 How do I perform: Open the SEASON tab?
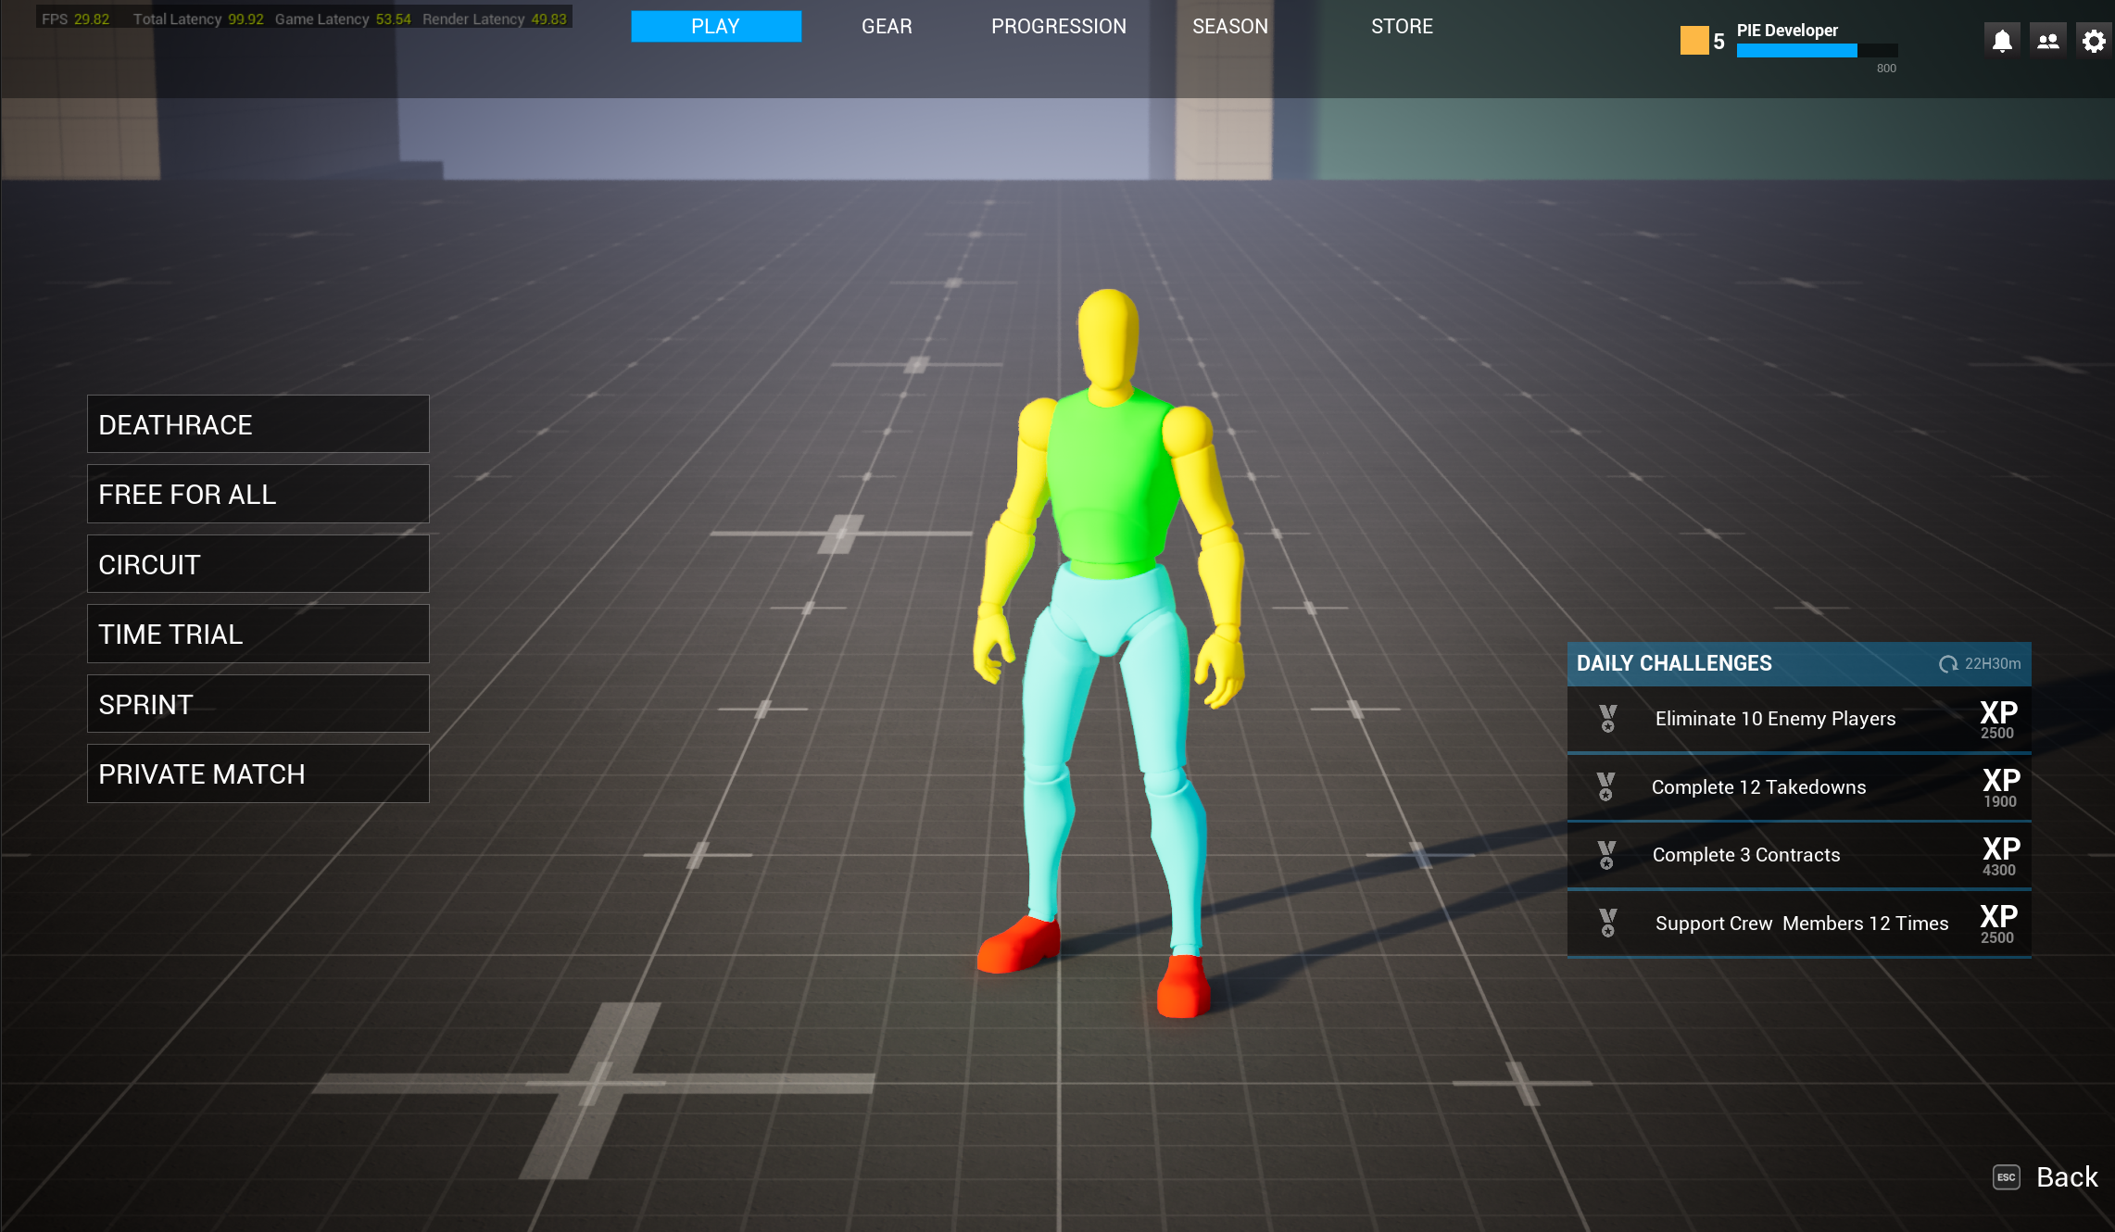pos(1229,26)
